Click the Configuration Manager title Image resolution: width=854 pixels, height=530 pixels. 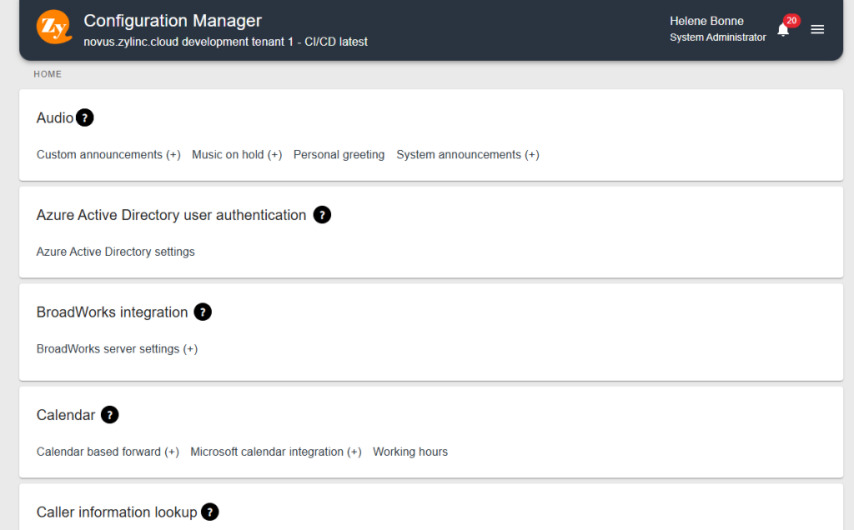[x=173, y=21]
